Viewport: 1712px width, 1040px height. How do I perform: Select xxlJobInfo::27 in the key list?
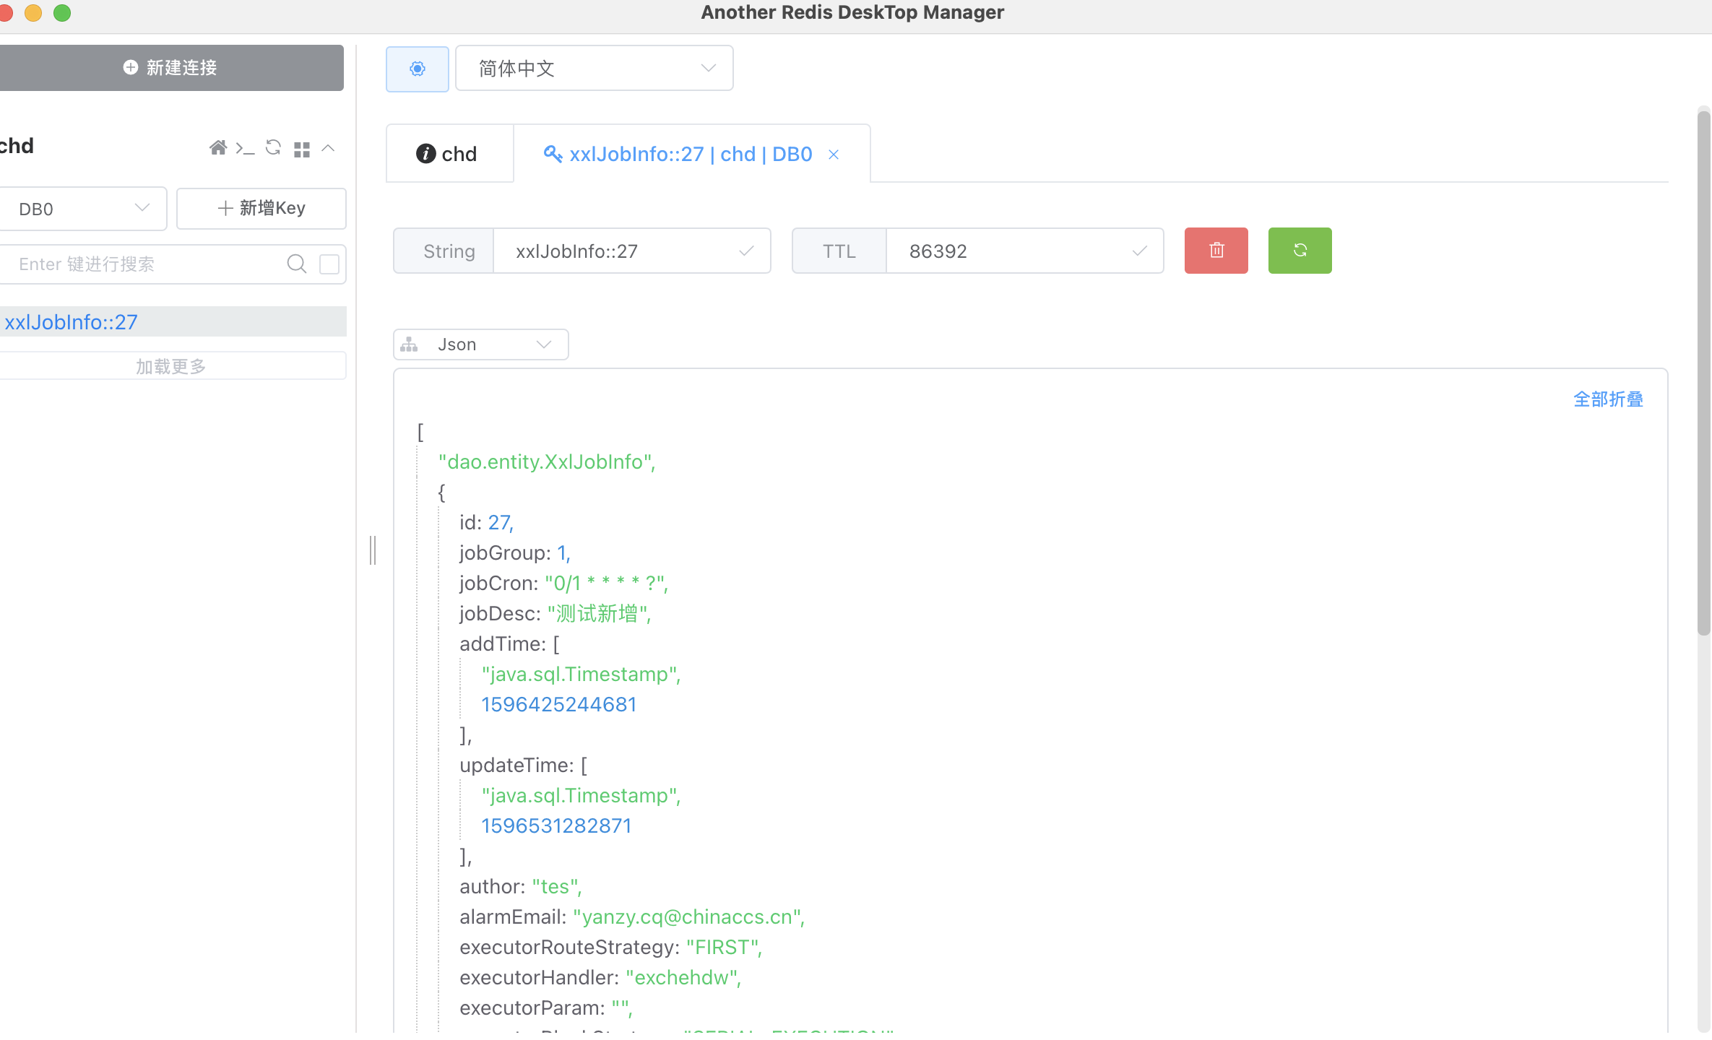(x=72, y=322)
